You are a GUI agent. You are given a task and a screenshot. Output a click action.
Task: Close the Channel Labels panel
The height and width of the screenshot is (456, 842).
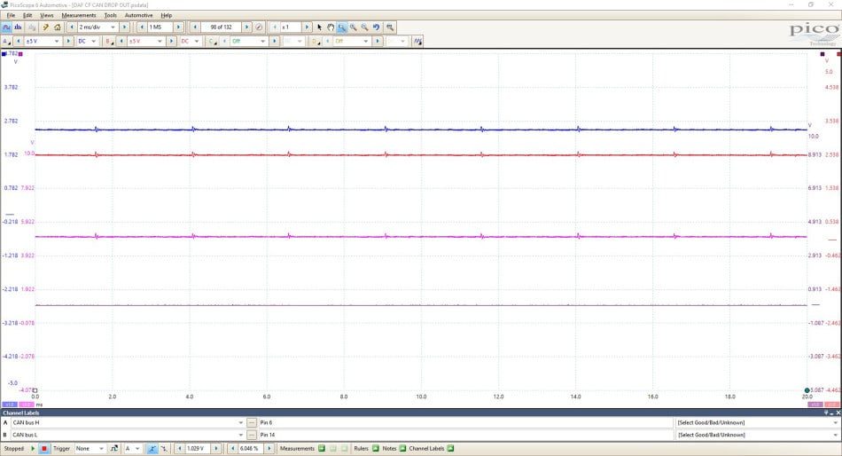pyautogui.click(x=838, y=413)
